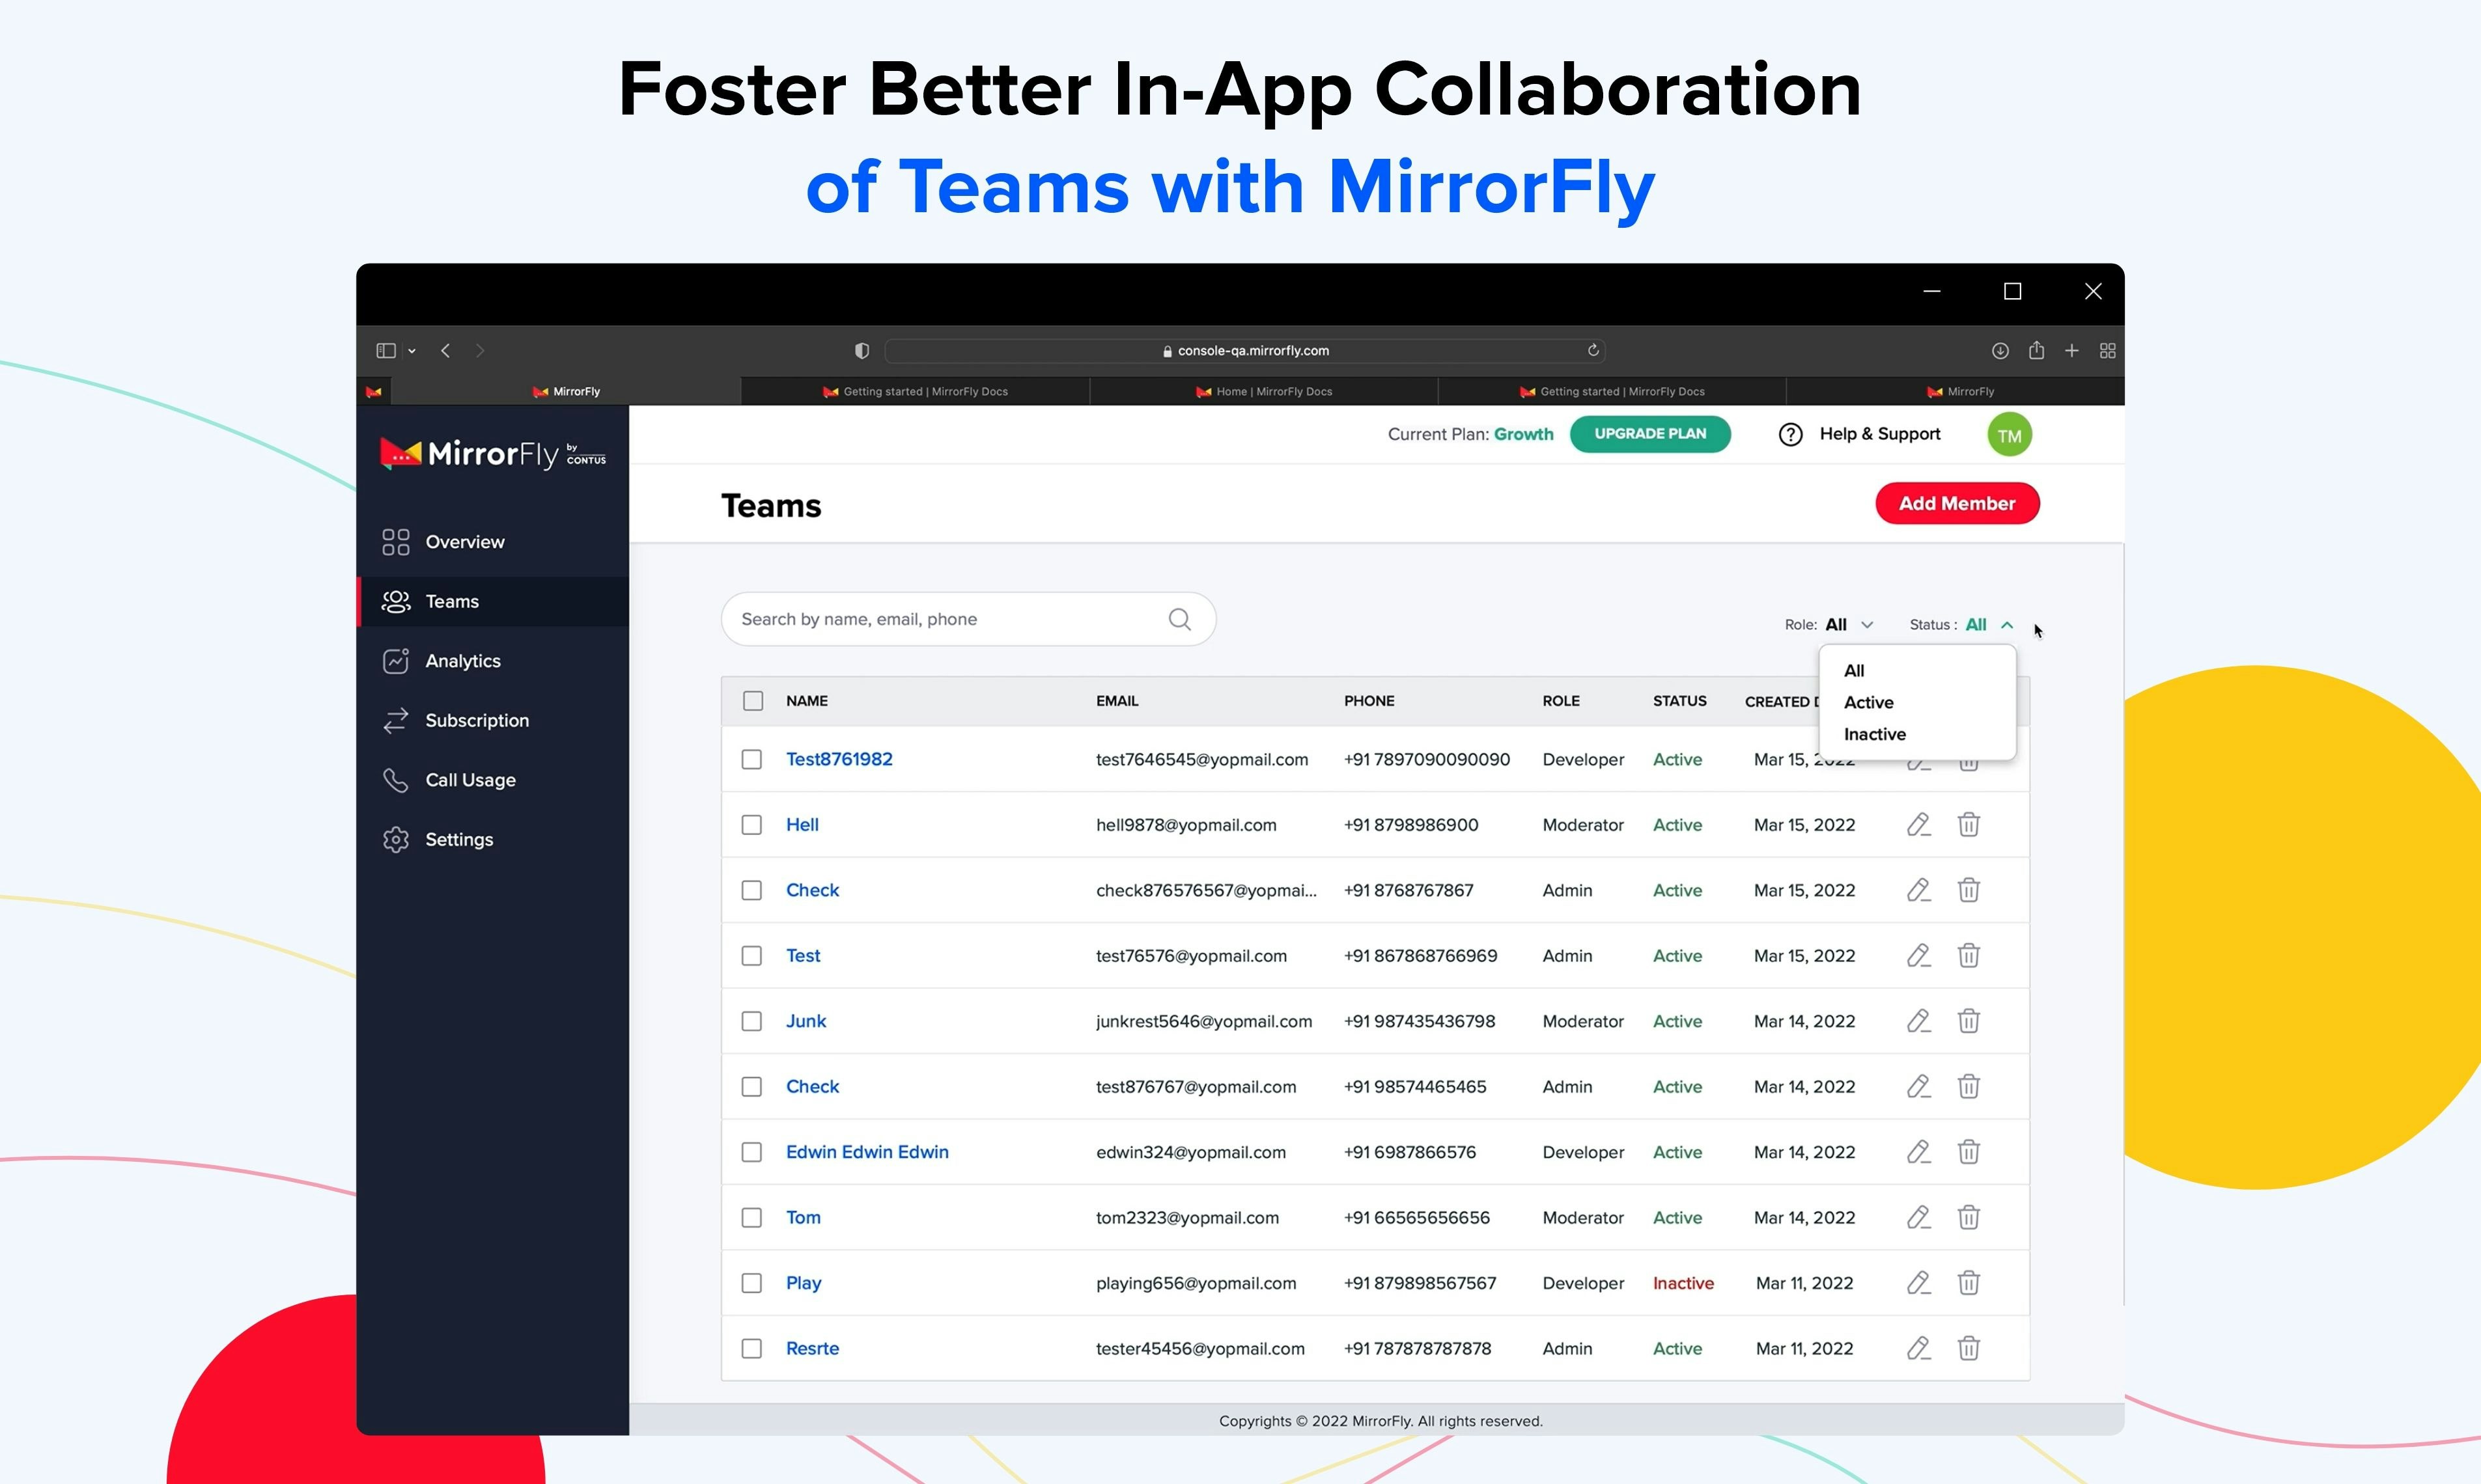This screenshot has height=1484, width=2481.
Task: Click the search magnifier icon
Action: tap(1179, 619)
